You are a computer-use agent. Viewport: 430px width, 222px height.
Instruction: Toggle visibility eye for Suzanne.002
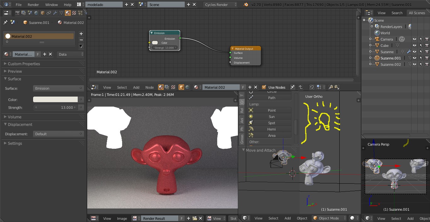coord(415,64)
